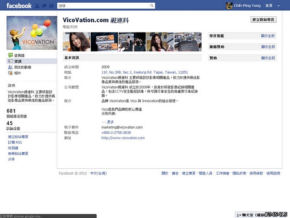This screenshot has height=218, width=290.
Task: Open the Keelung Rd. Taipei address link
Action: [x=145, y=72]
